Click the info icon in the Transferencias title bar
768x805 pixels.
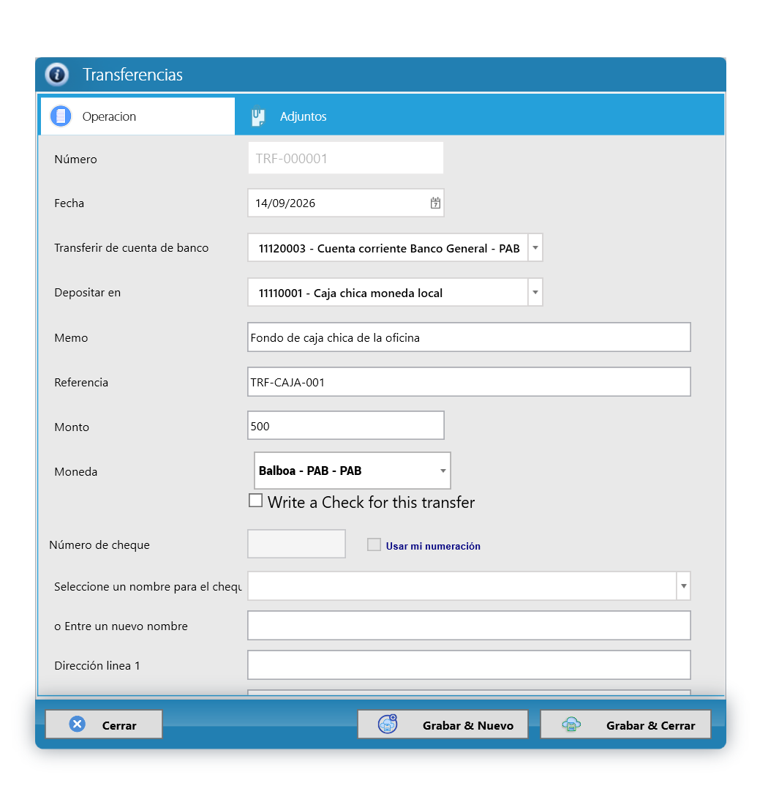[x=57, y=75]
